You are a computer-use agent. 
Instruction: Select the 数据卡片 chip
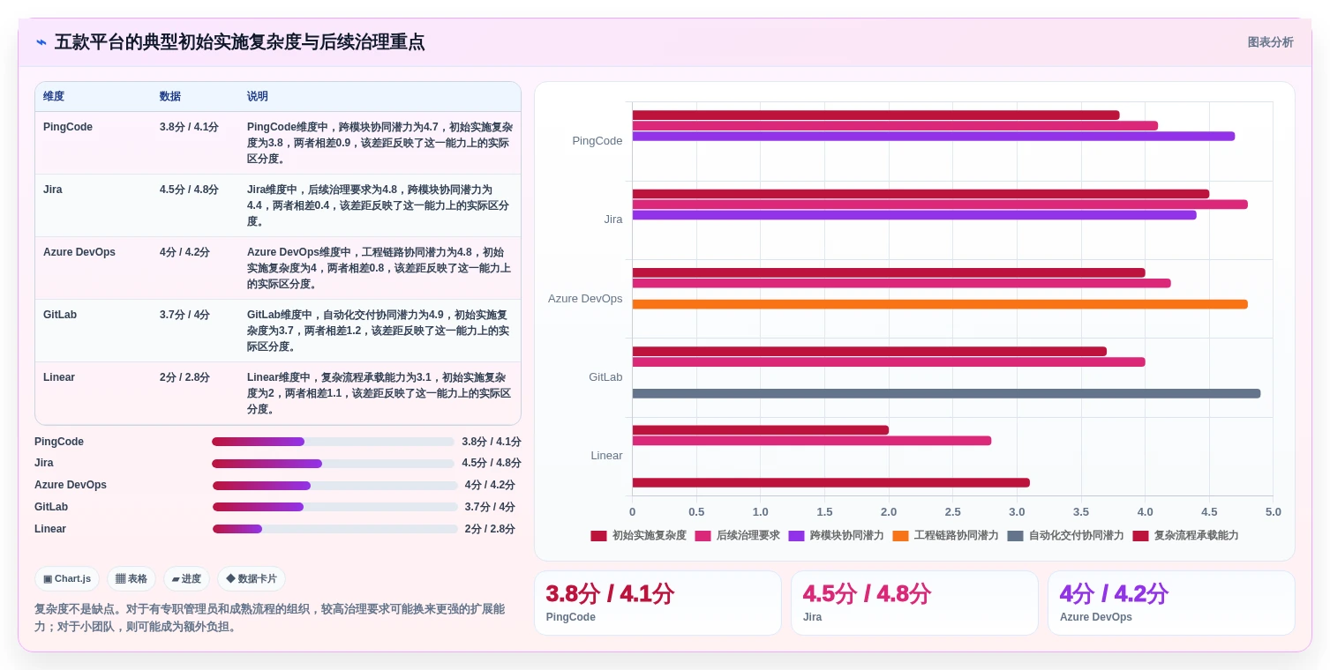(252, 579)
